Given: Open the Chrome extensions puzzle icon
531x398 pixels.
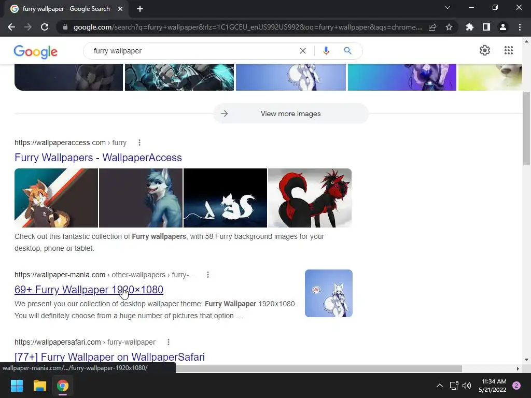Looking at the screenshot, I should (x=470, y=27).
